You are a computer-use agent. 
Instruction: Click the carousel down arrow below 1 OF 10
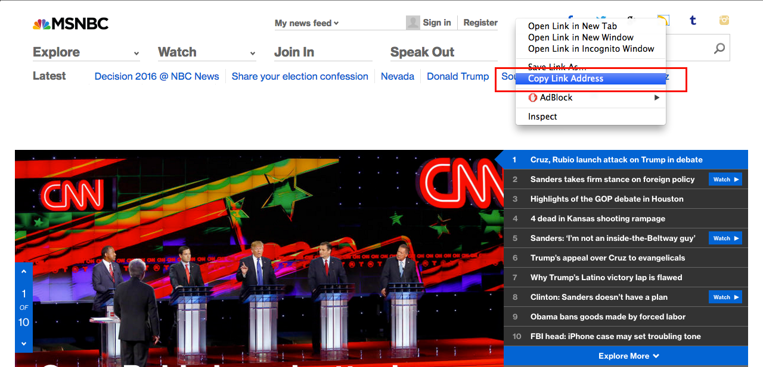coord(23,344)
